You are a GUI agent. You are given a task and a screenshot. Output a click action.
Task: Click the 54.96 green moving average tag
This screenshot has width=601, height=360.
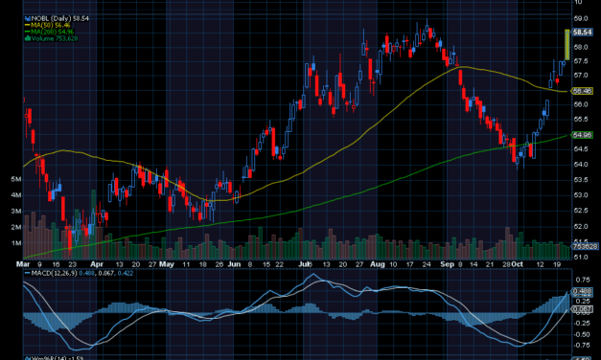pos(582,135)
